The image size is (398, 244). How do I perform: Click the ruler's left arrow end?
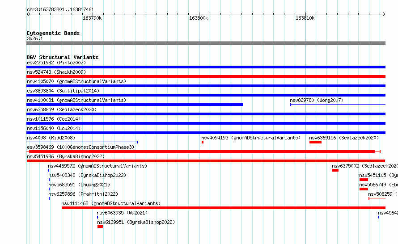28,14
